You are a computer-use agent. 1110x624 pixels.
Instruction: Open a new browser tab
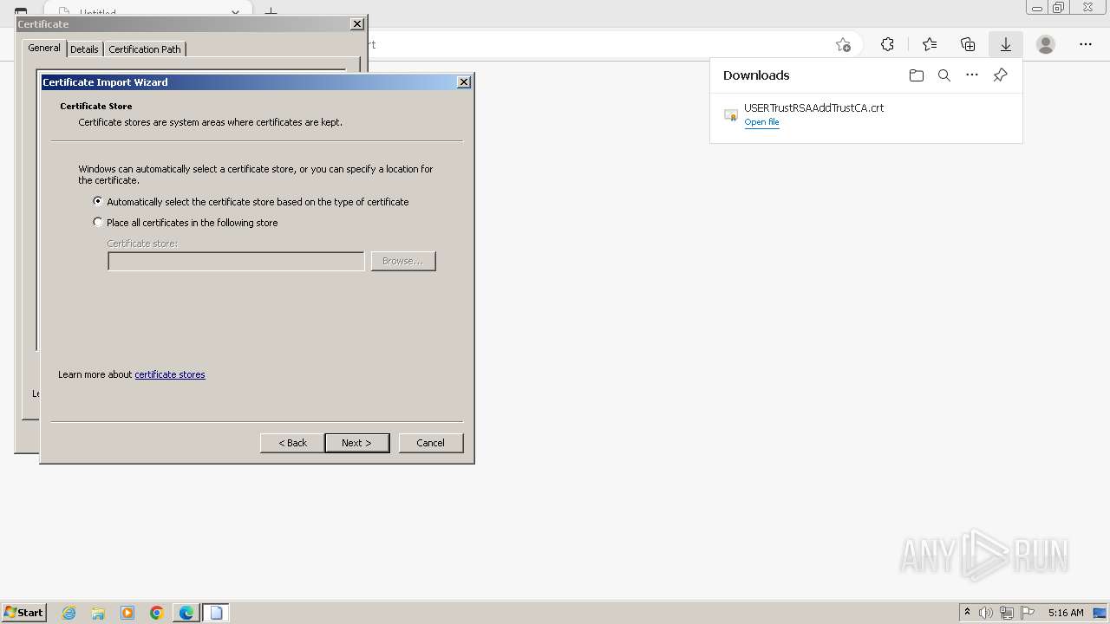pyautogui.click(x=271, y=12)
